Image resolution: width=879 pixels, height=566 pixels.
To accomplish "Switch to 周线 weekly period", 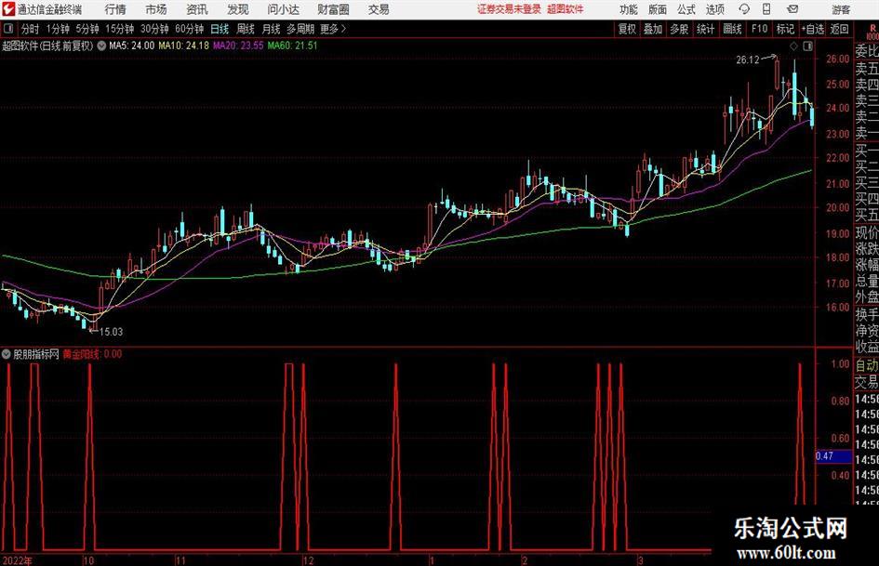I will pyautogui.click(x=246, y=29).
